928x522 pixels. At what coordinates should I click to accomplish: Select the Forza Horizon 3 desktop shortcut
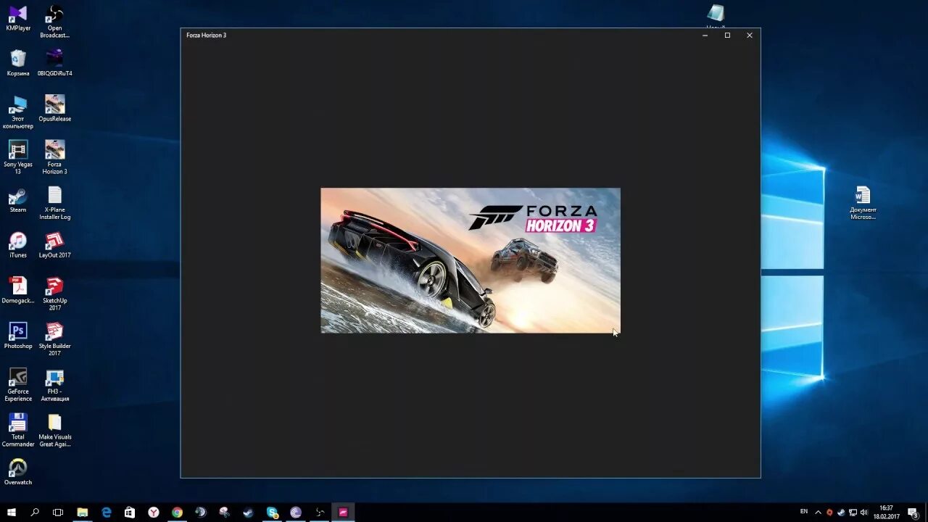pos(54,157)
